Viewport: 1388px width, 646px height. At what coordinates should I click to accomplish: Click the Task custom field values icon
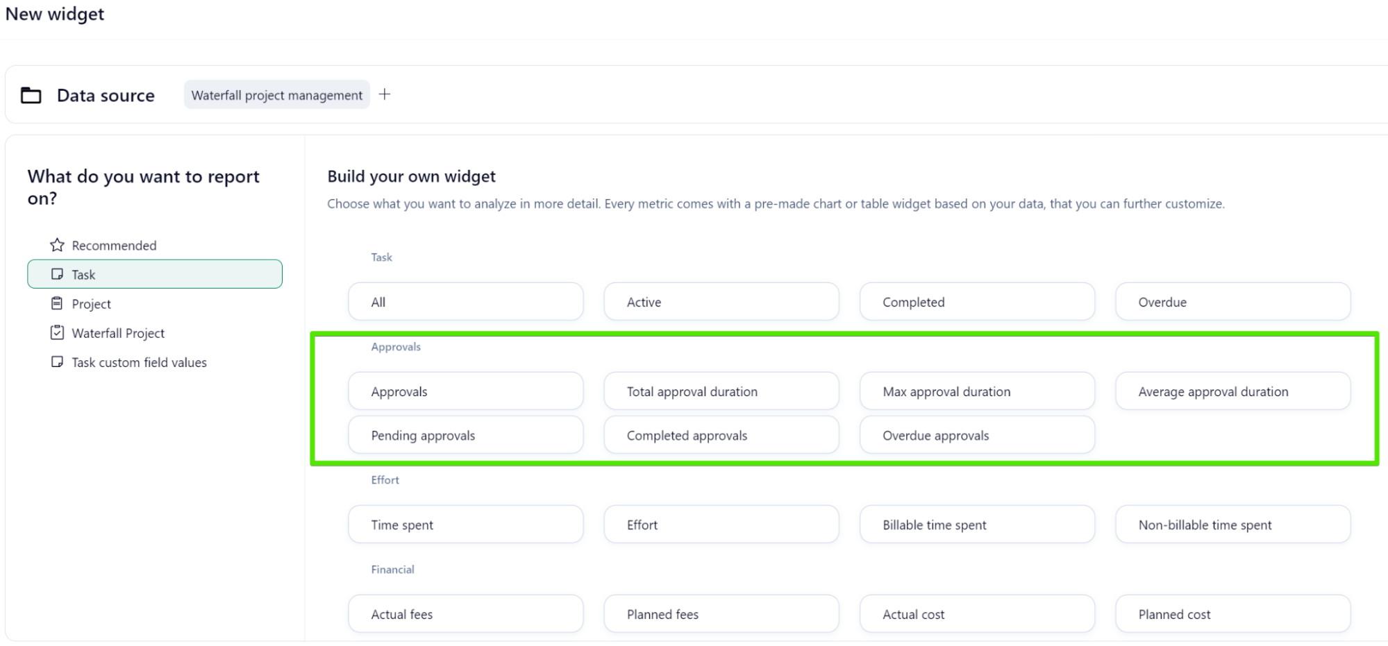pos(57,362)
